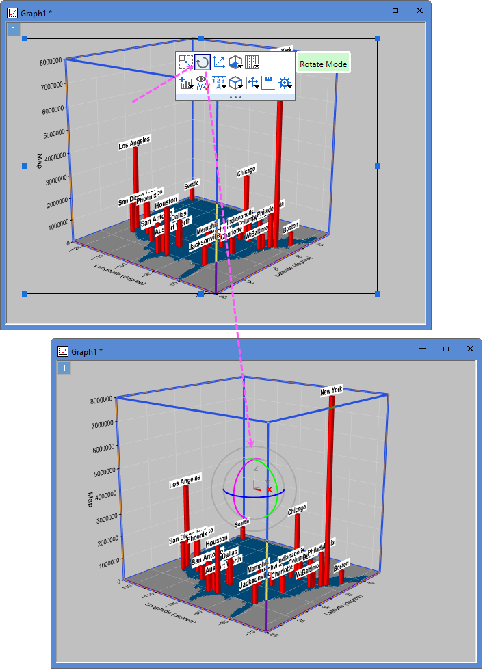The width and height of the screenshot is (483, 672).
Task: Open the move axes arrows dropdown
Action: 252,82
